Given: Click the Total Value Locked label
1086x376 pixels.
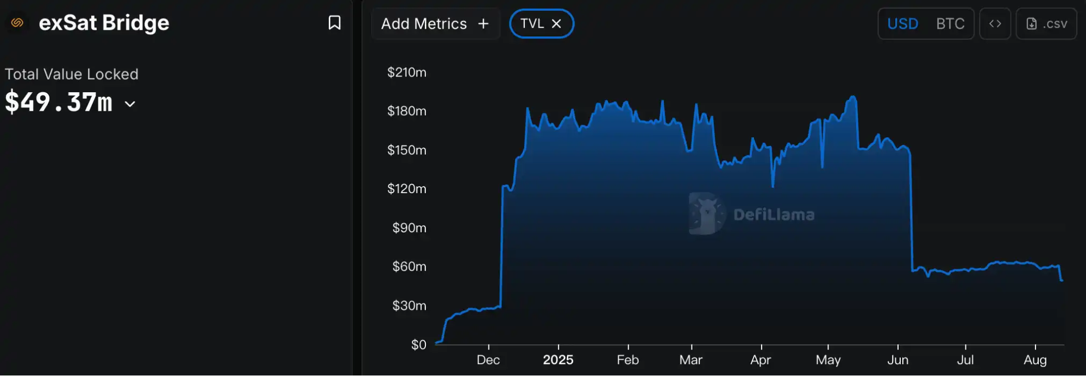Looking at the screenshot, I should (72, 74).
